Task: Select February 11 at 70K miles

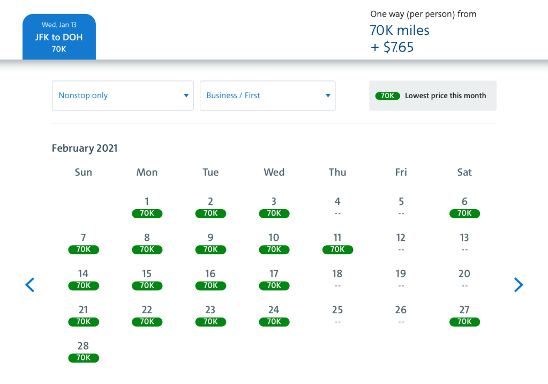Action: point(337,243)
